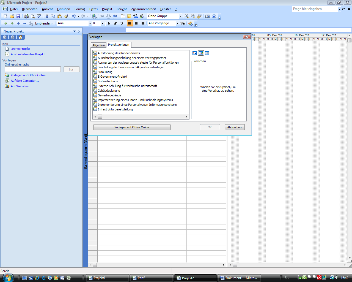352x282 pixels.
Task: Open the Zusammenarbeit menu
Action: coord(144,9)
